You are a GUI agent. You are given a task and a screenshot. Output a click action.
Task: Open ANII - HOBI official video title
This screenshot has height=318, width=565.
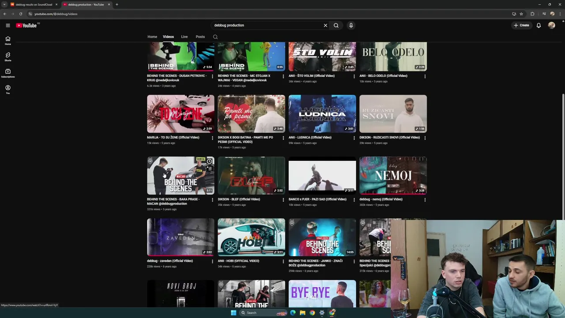click(x=238, y=261)
